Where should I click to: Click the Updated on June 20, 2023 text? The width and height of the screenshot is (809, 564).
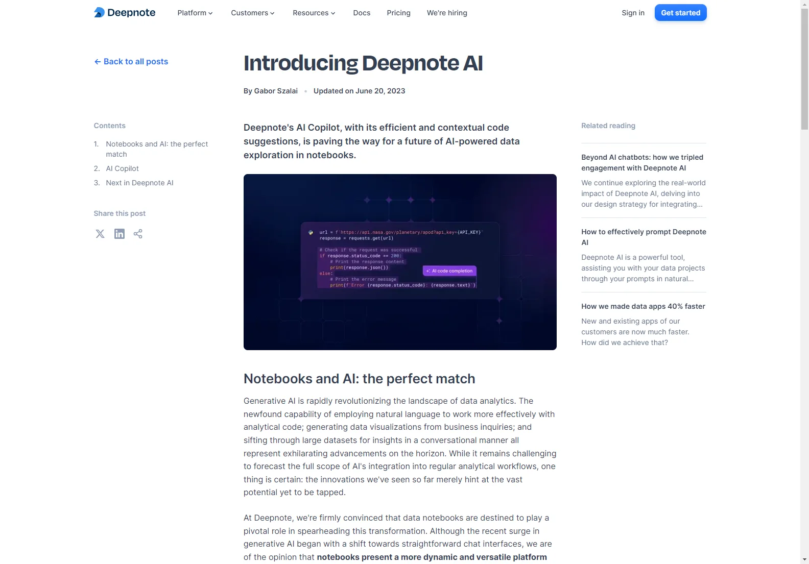pyautogui.click(x=359, y=91)
